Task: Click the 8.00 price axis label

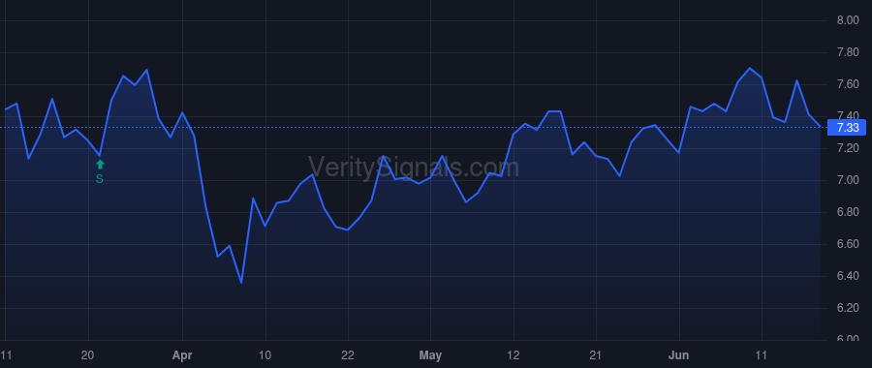Action: coord(848,20)
